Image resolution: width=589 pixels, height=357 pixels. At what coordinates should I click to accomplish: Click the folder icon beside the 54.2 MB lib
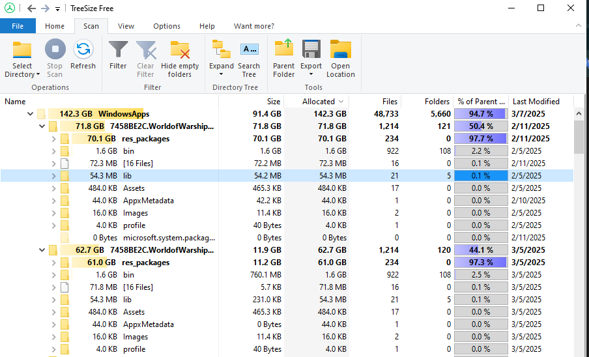(x=65, y=176)
